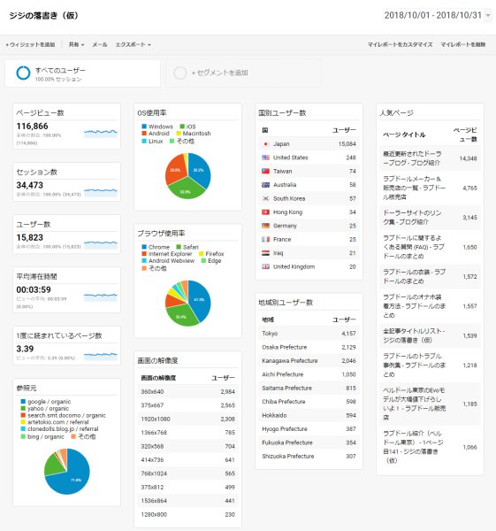Click the empty add-segment circle icon
The image size is (496, 531).
tap(180, 73)
